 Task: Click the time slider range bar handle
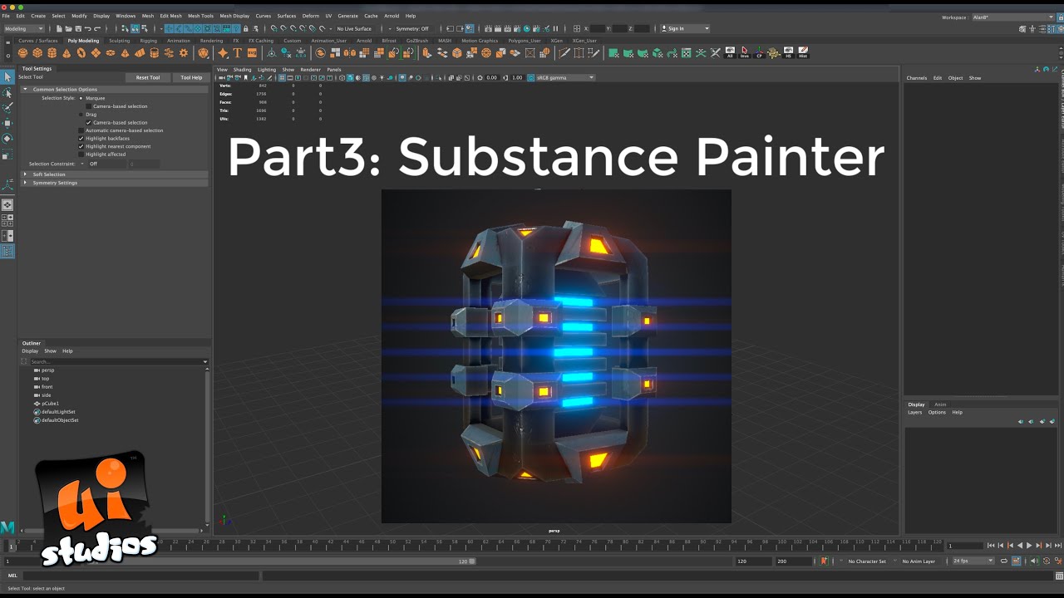472,561
